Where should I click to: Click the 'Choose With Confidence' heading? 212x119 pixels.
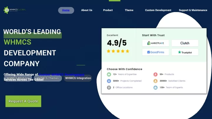pyautogui.click(x=125, y=69)
